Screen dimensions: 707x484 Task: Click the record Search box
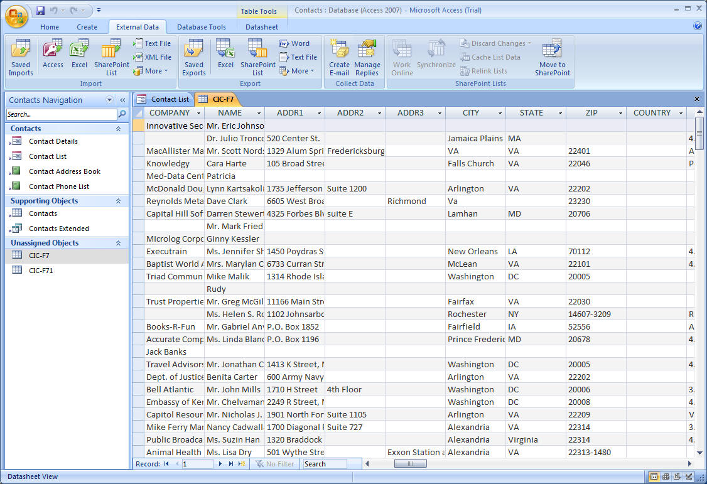(325, 464)
